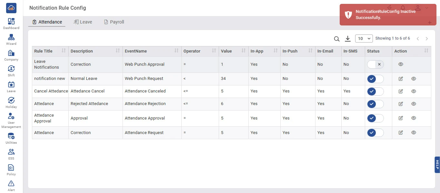Go to next page of results
This screenshot has height=193, width=440.
click(x=427, y=39)
